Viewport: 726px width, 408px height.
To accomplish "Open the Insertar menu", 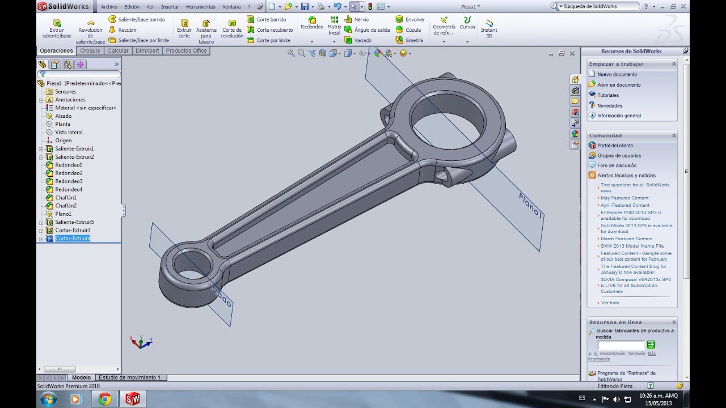I will [170, 7].
